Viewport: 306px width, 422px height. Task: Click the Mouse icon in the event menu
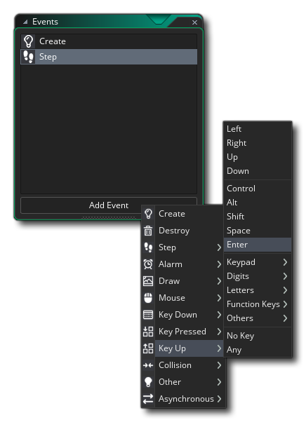click(x=148, y=298)
